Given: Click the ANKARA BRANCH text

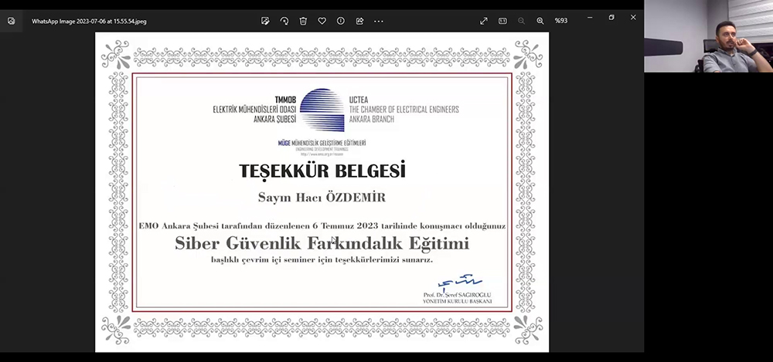Looking at the screenshot, I should click(x=372, y=119).
